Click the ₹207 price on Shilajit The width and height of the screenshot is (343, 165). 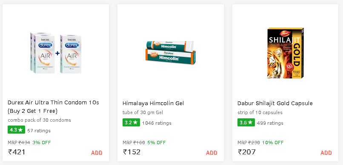click(247, 152)
